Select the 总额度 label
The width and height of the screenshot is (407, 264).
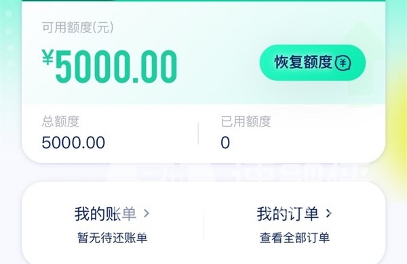click(x=60, y=121)
